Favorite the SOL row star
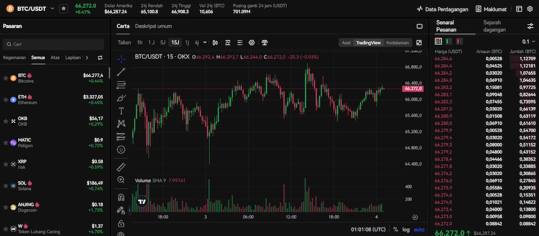This screenshot has width=539, height=236. (x=5, y=185)
